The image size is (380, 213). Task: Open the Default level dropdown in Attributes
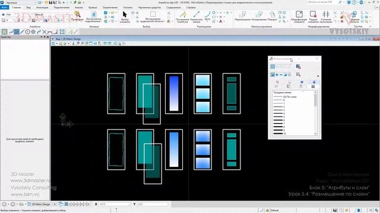click(x=51, y=14)
